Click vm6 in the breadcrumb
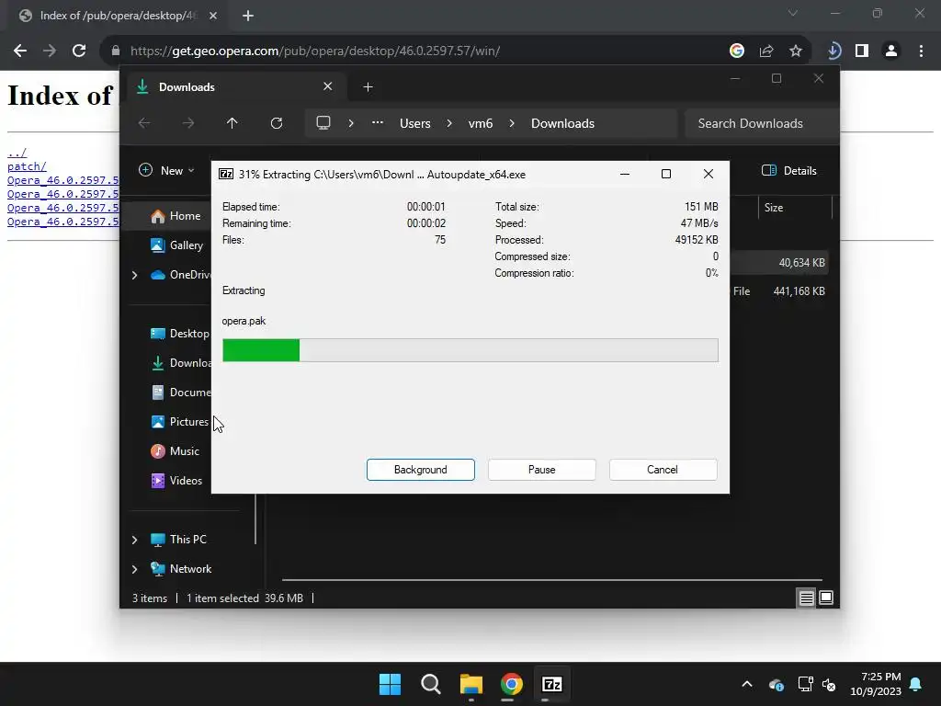941x706 pixels. point(480,123)
